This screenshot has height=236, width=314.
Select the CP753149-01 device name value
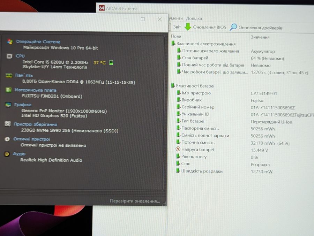click(264, 93)
